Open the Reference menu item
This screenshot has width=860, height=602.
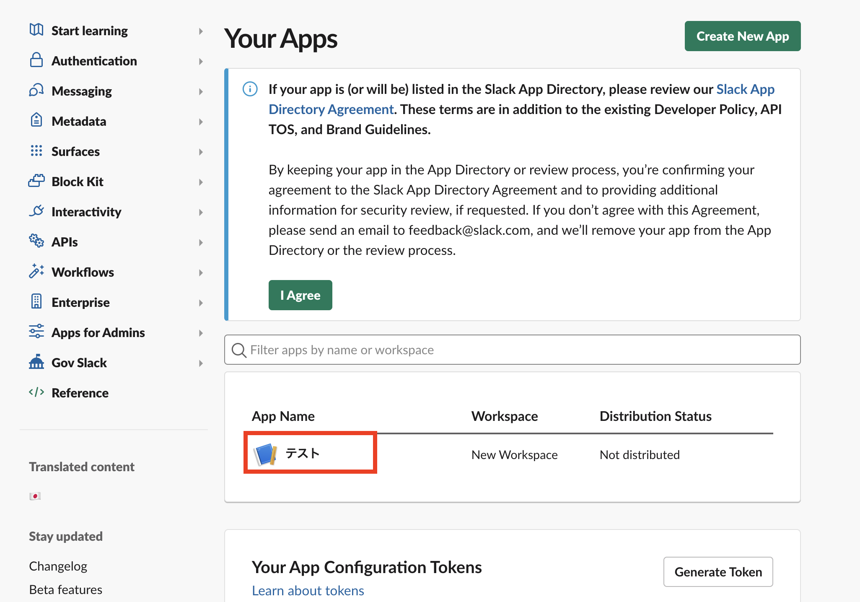pos(80,393)
